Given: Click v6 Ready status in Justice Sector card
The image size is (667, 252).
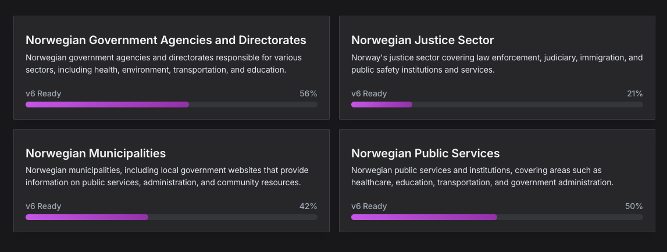Looking at the screenshot, I should point(369,93).
